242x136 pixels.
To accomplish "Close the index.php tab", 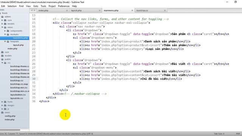I will [67, 11].
